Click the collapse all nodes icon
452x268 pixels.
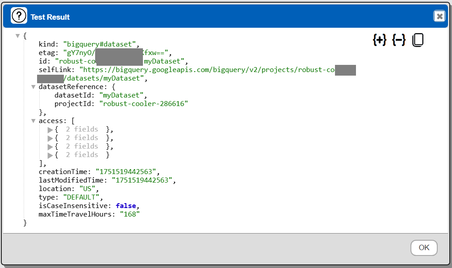click(398, 40)
